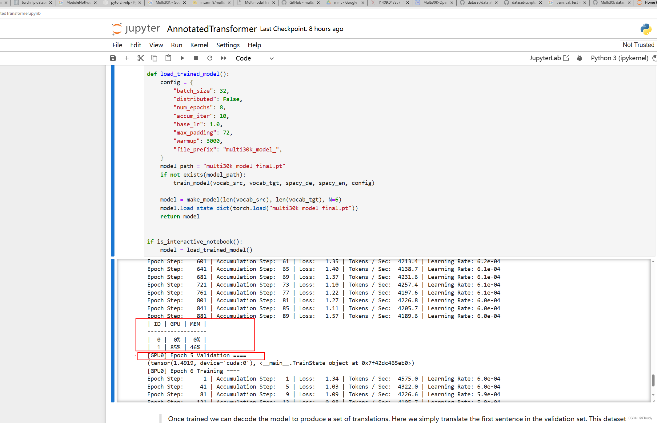Enable the debugger with the bug icon
657x423 pixels.
(580, 58)
